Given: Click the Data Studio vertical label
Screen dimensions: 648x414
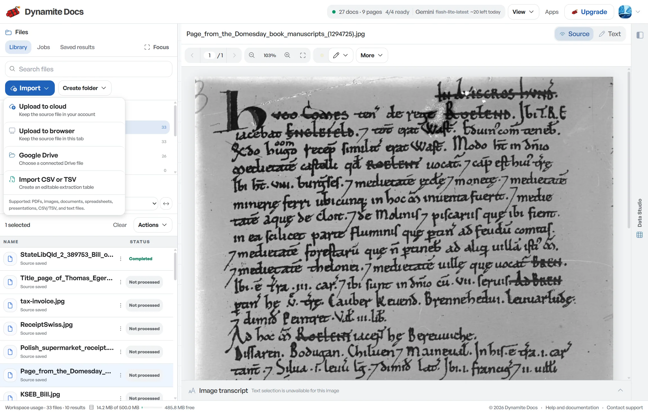Looking at the screenshot, I should [640, 213].
